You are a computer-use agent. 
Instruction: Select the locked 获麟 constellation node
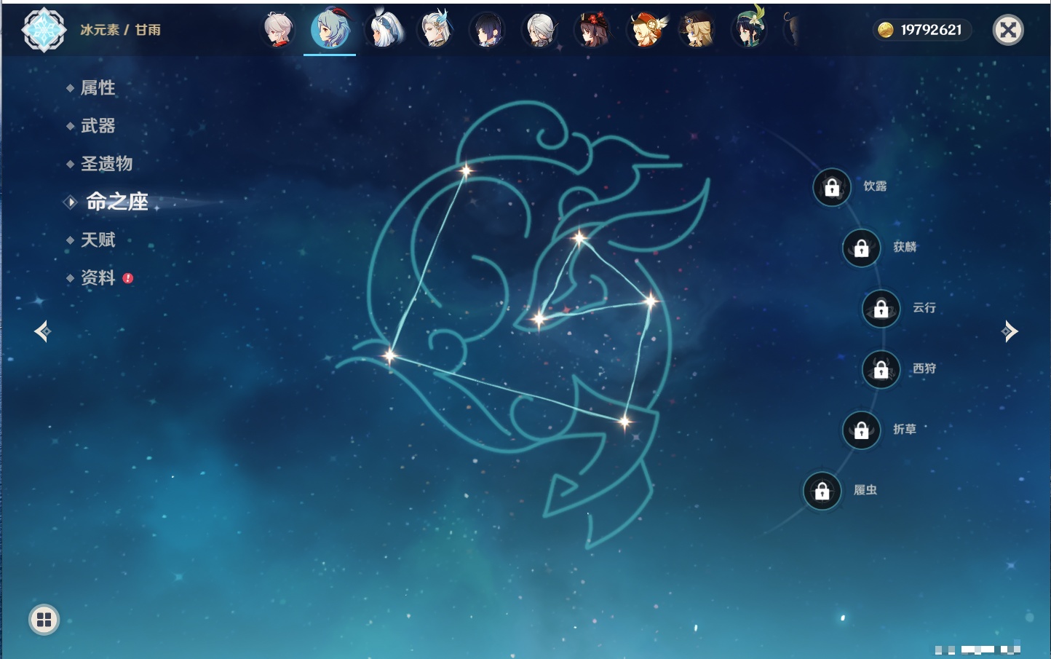[861, 248]
